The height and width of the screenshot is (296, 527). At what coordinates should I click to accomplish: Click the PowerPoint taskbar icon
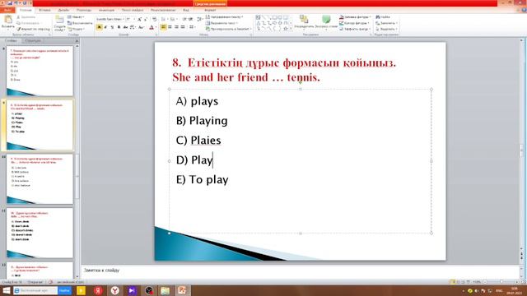pyautogui.click(x=182, y=290)
